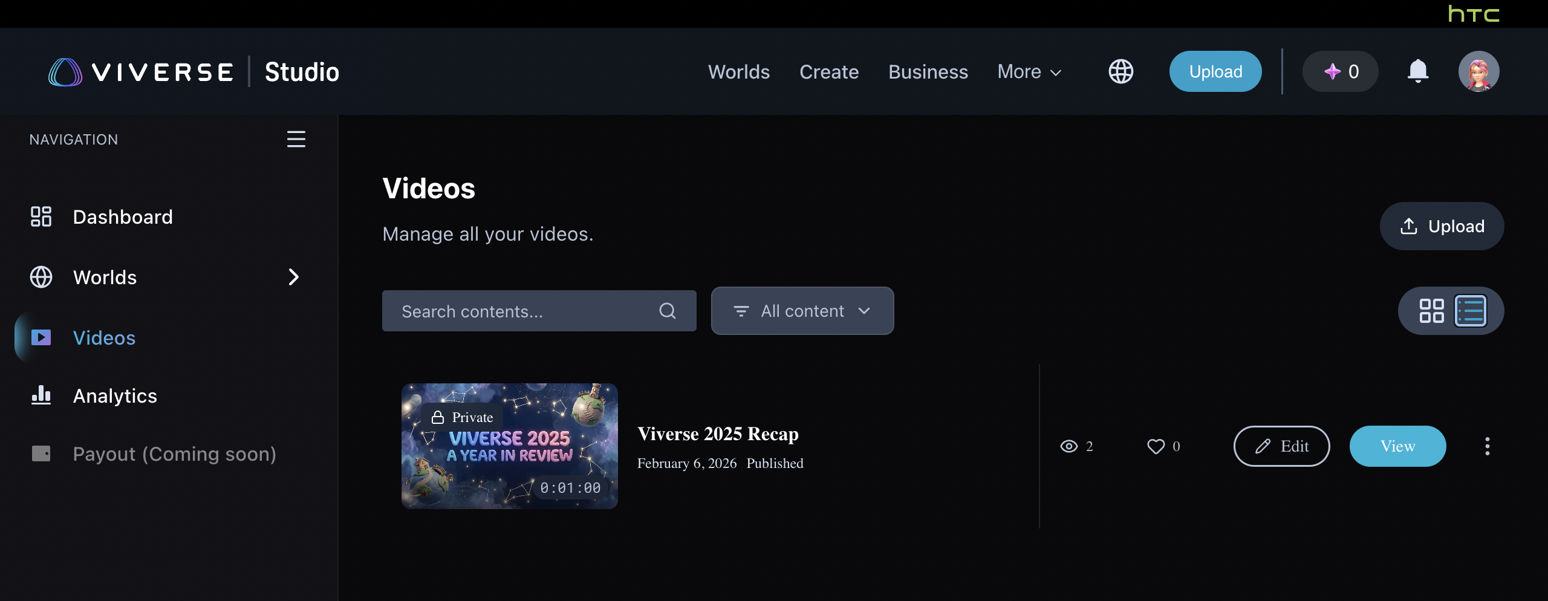Expand the More menu in header
Viewport: 1548px width, 601px height.
(x=1029, y=72)
